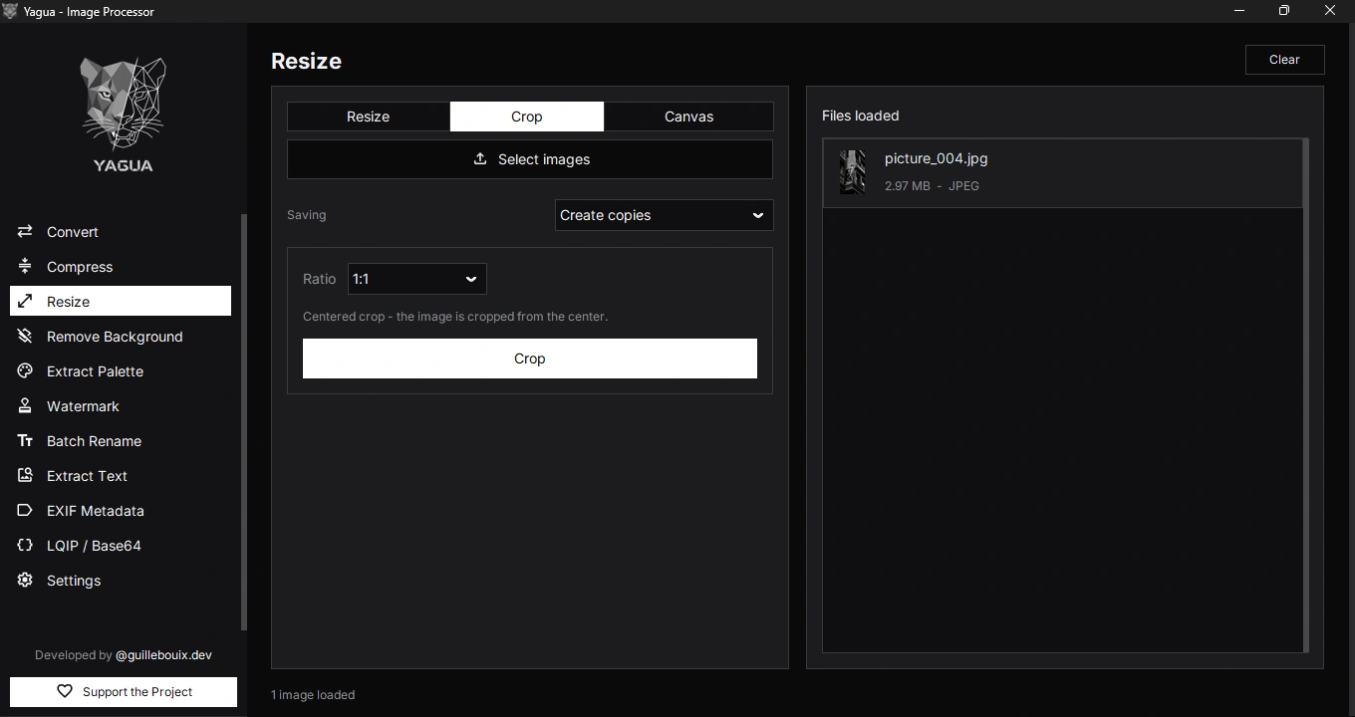Click the picture_004.jpg thumbnail
The image size is (1355, 717).
(x=852, y=172)
